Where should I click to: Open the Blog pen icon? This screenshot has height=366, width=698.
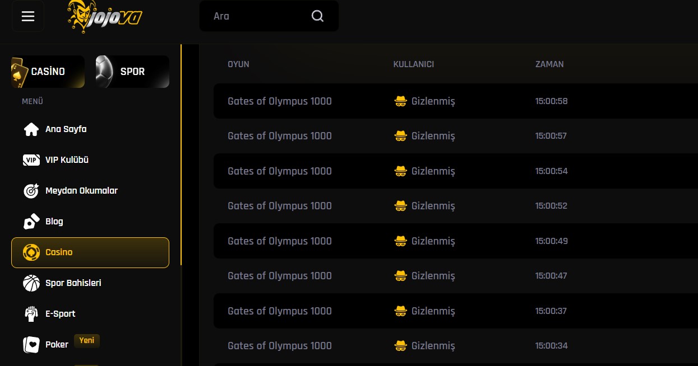pos(31,222)
